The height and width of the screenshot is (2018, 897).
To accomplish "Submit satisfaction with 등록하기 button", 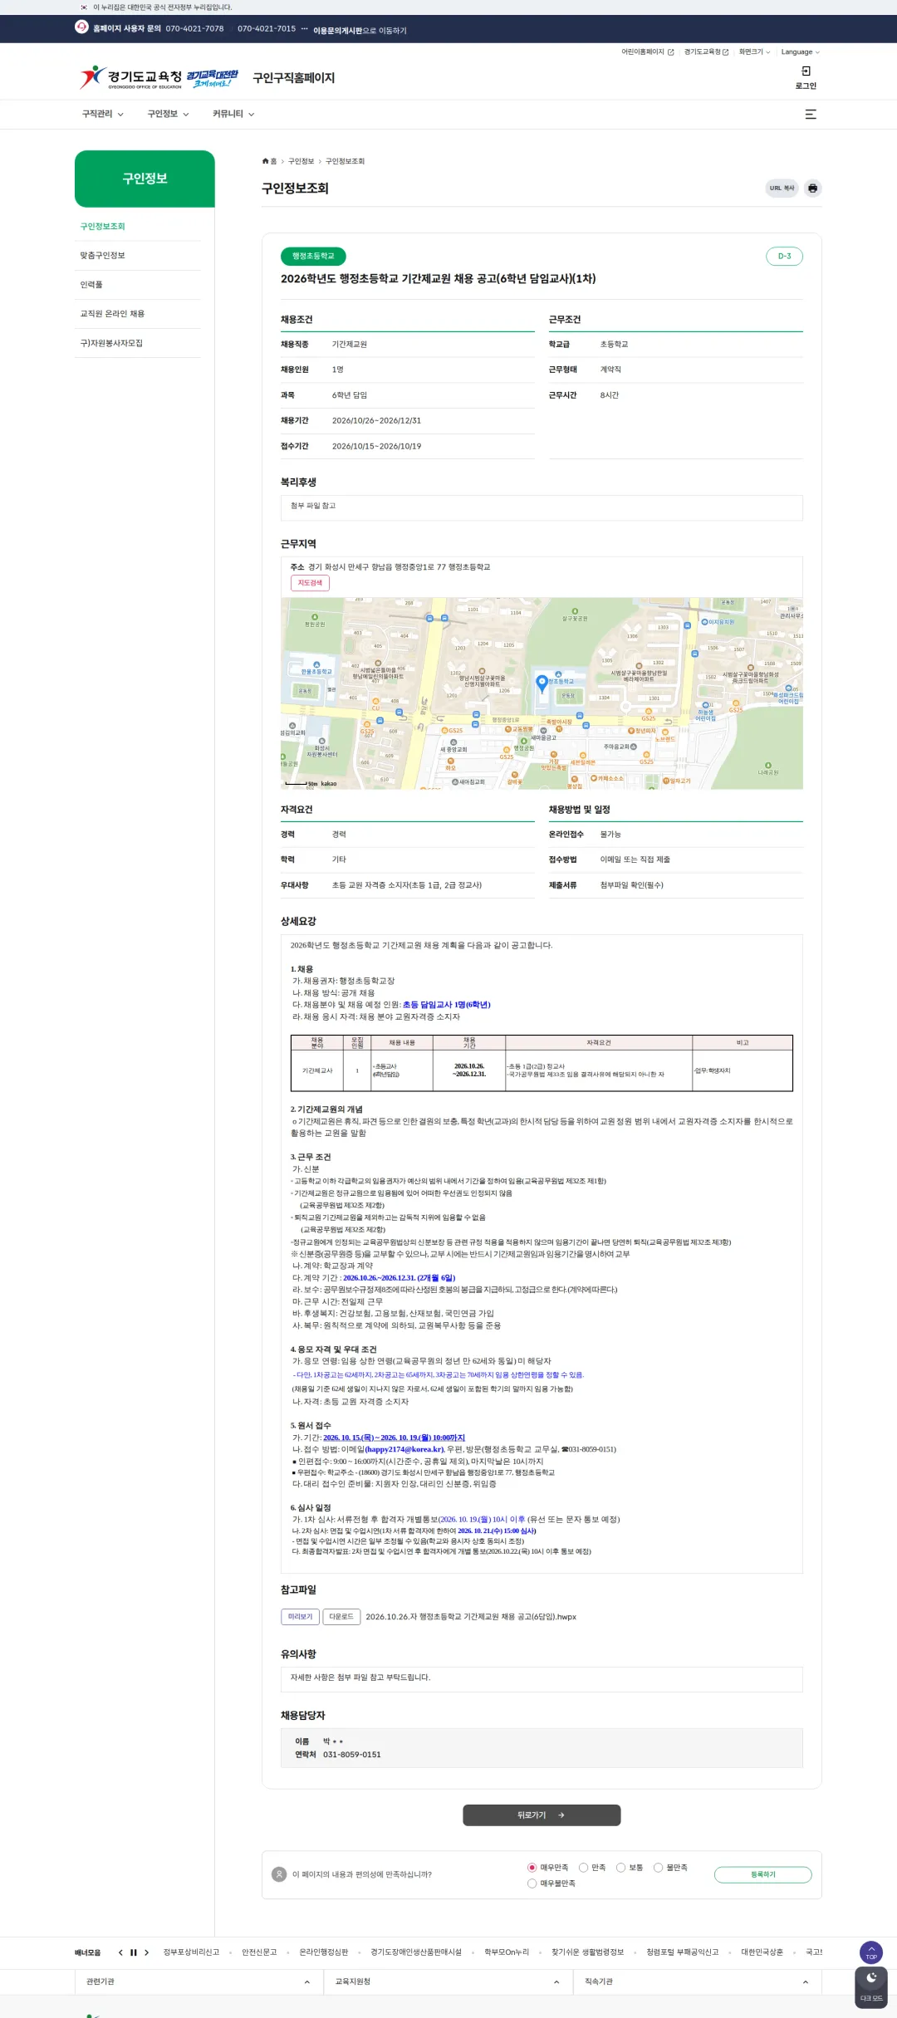I will tap(762, 1874).
